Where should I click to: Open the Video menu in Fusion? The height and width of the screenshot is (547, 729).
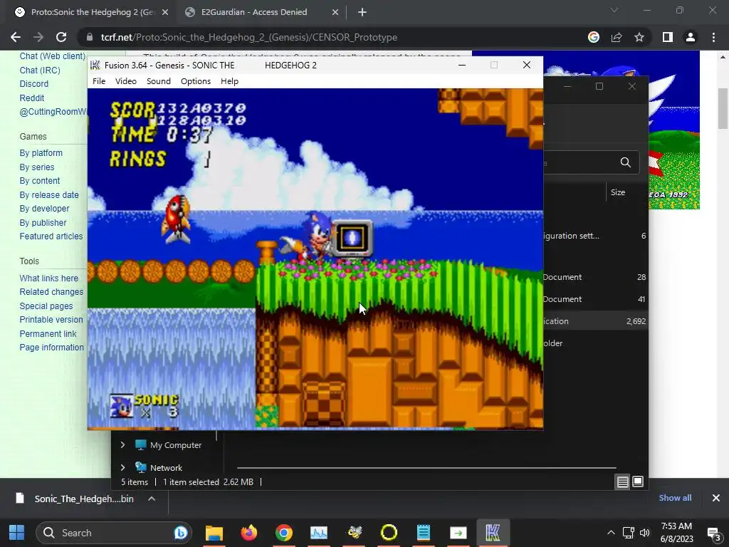click(125, 81)
